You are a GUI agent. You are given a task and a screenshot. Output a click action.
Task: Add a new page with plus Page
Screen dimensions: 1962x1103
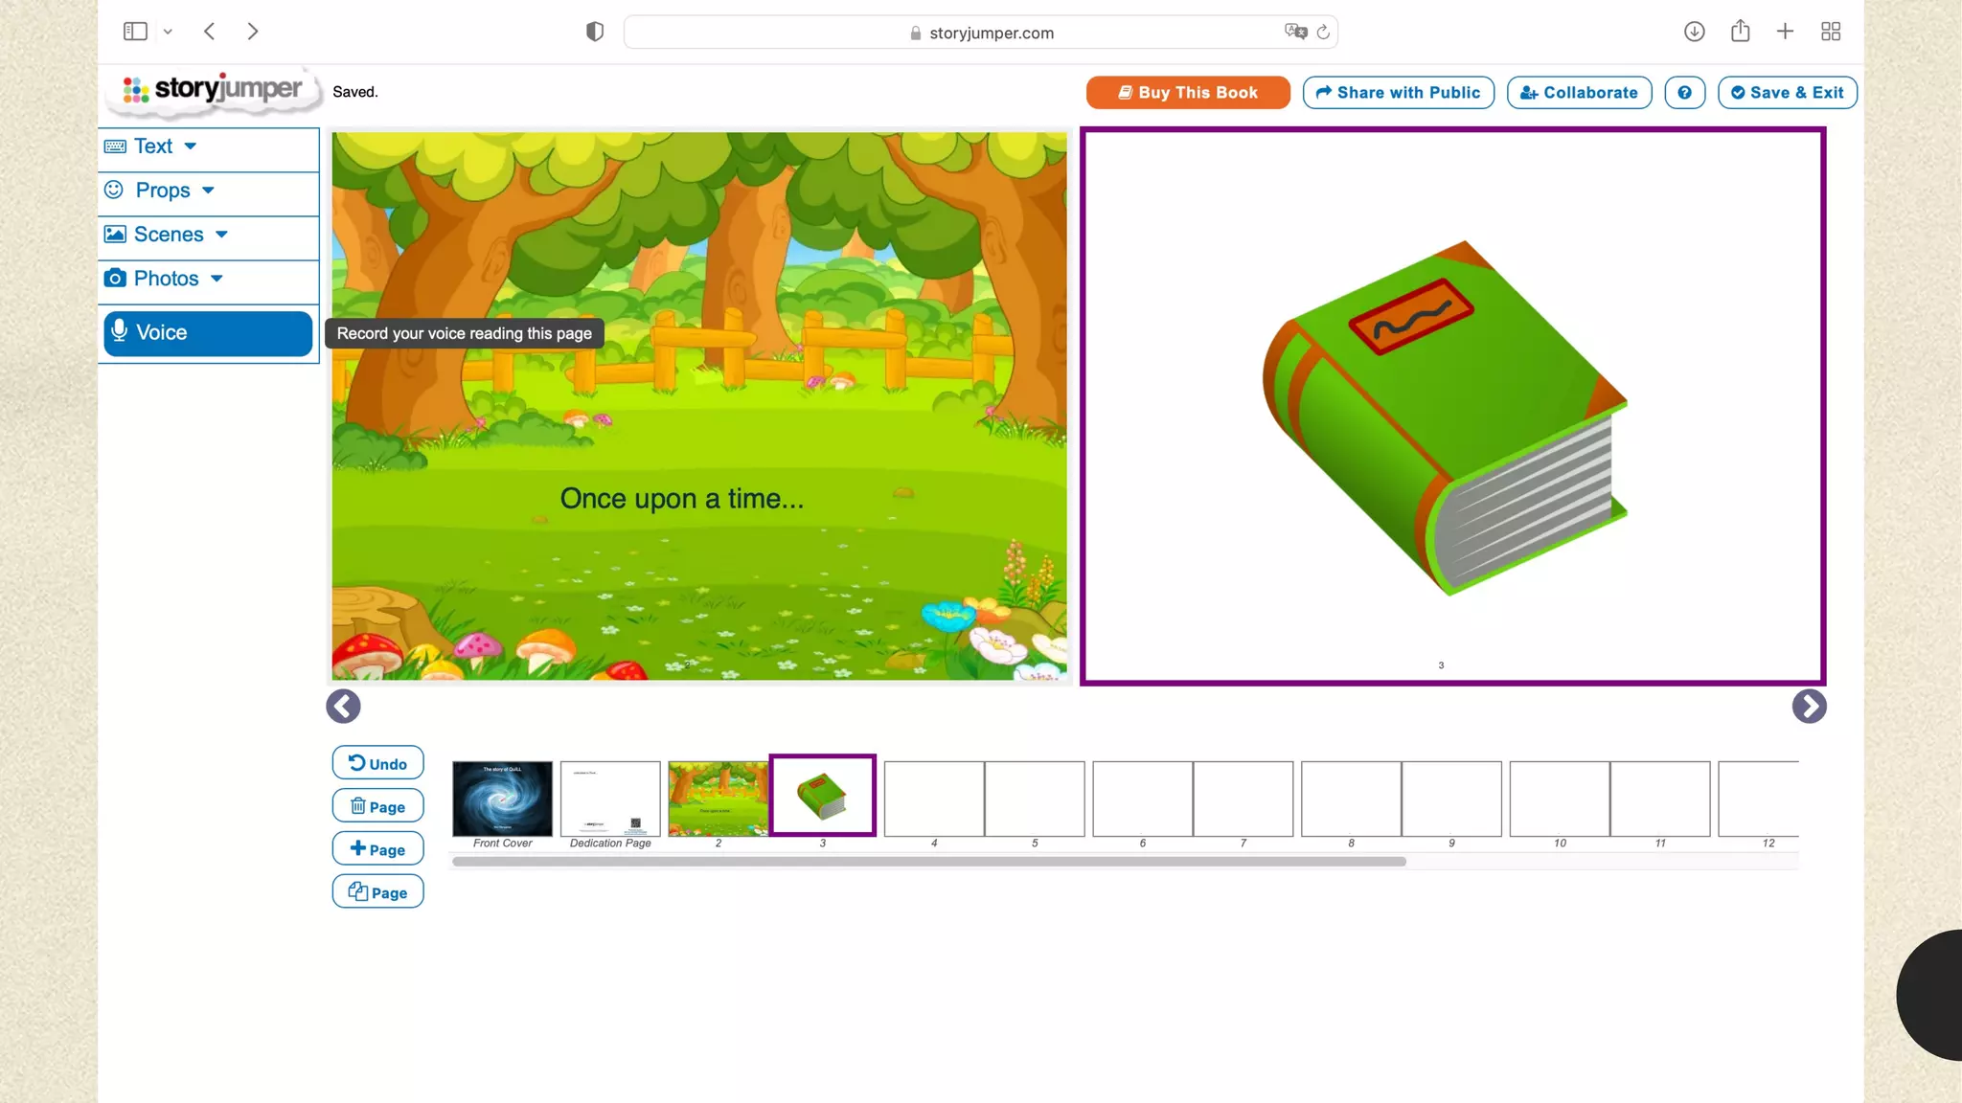point(377,849)
